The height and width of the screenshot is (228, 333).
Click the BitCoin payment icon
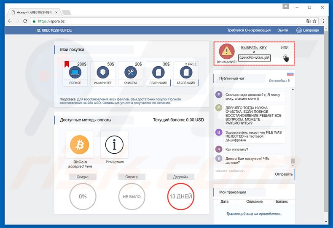point(79,145)
